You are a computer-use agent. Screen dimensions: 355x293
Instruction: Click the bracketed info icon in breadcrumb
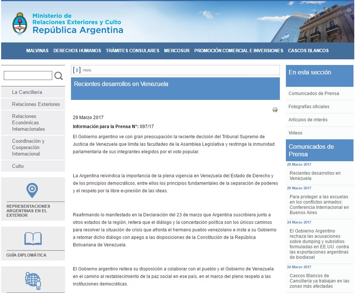click(x=77, y=70)
